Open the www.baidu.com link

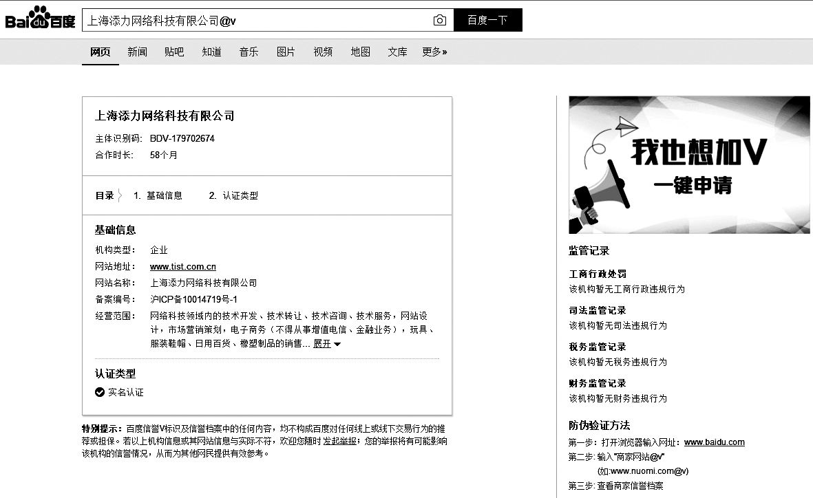coord(714,442)
